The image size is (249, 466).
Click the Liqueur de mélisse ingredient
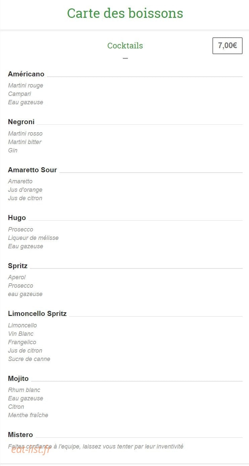[x=33, y=238]
